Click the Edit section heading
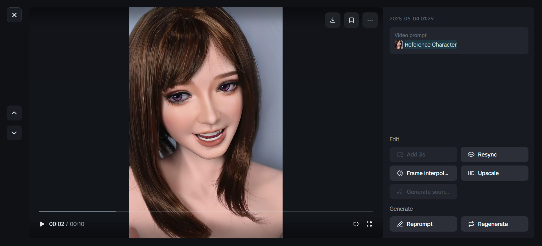The width and height of the screenshot is (542, 246). [394, 139]
